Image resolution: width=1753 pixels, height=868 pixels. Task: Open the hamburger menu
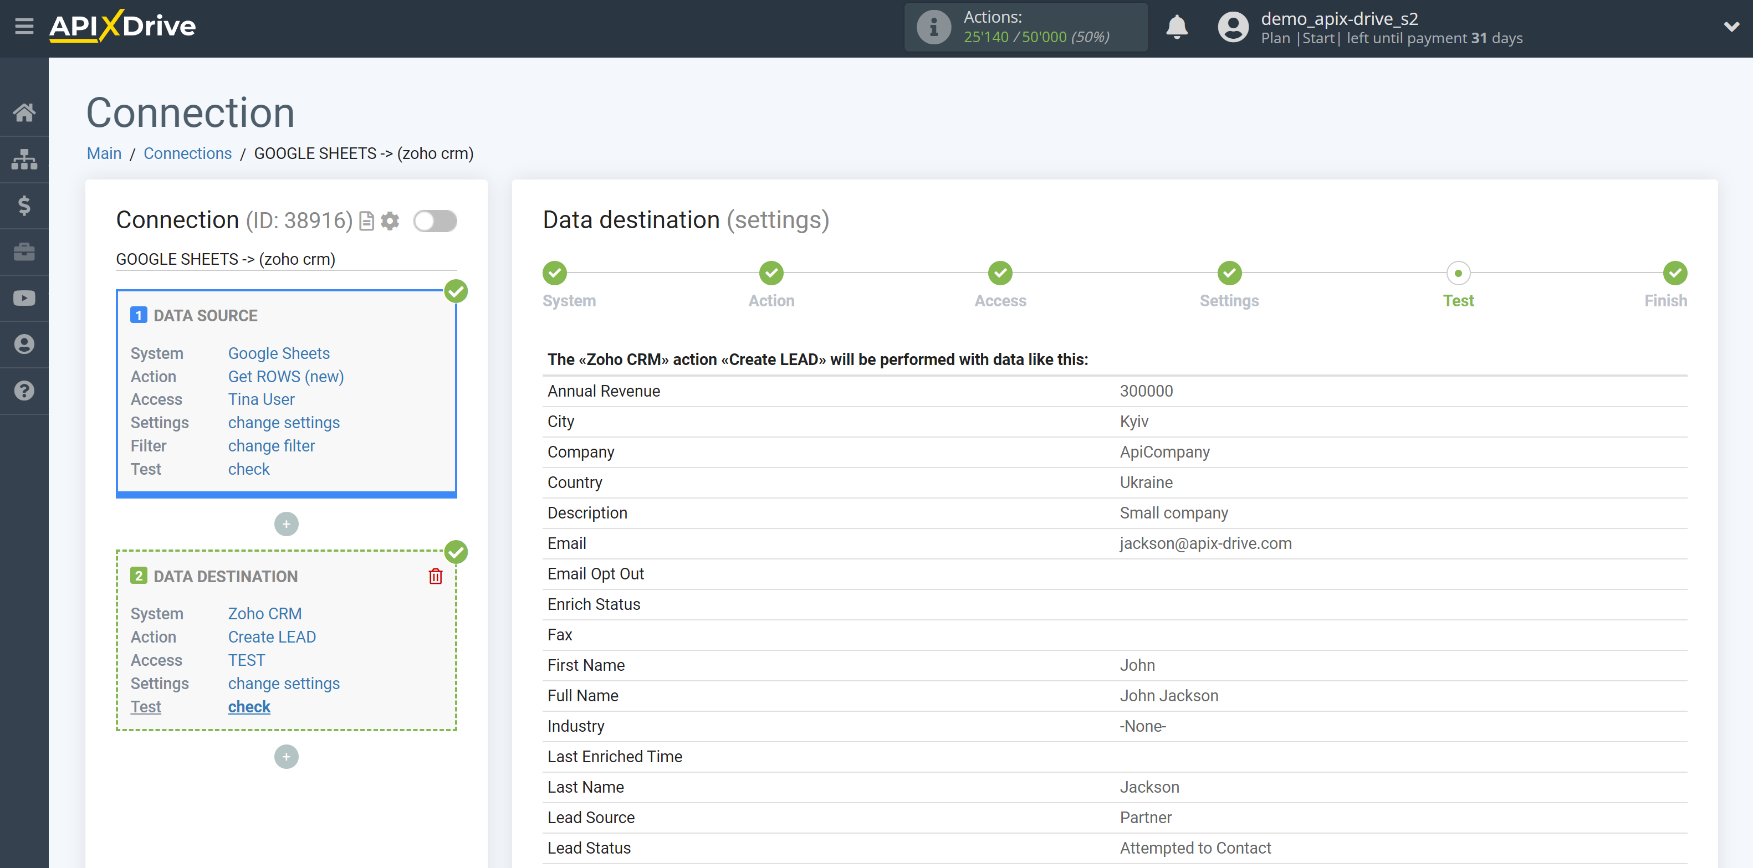coord(24,27)
